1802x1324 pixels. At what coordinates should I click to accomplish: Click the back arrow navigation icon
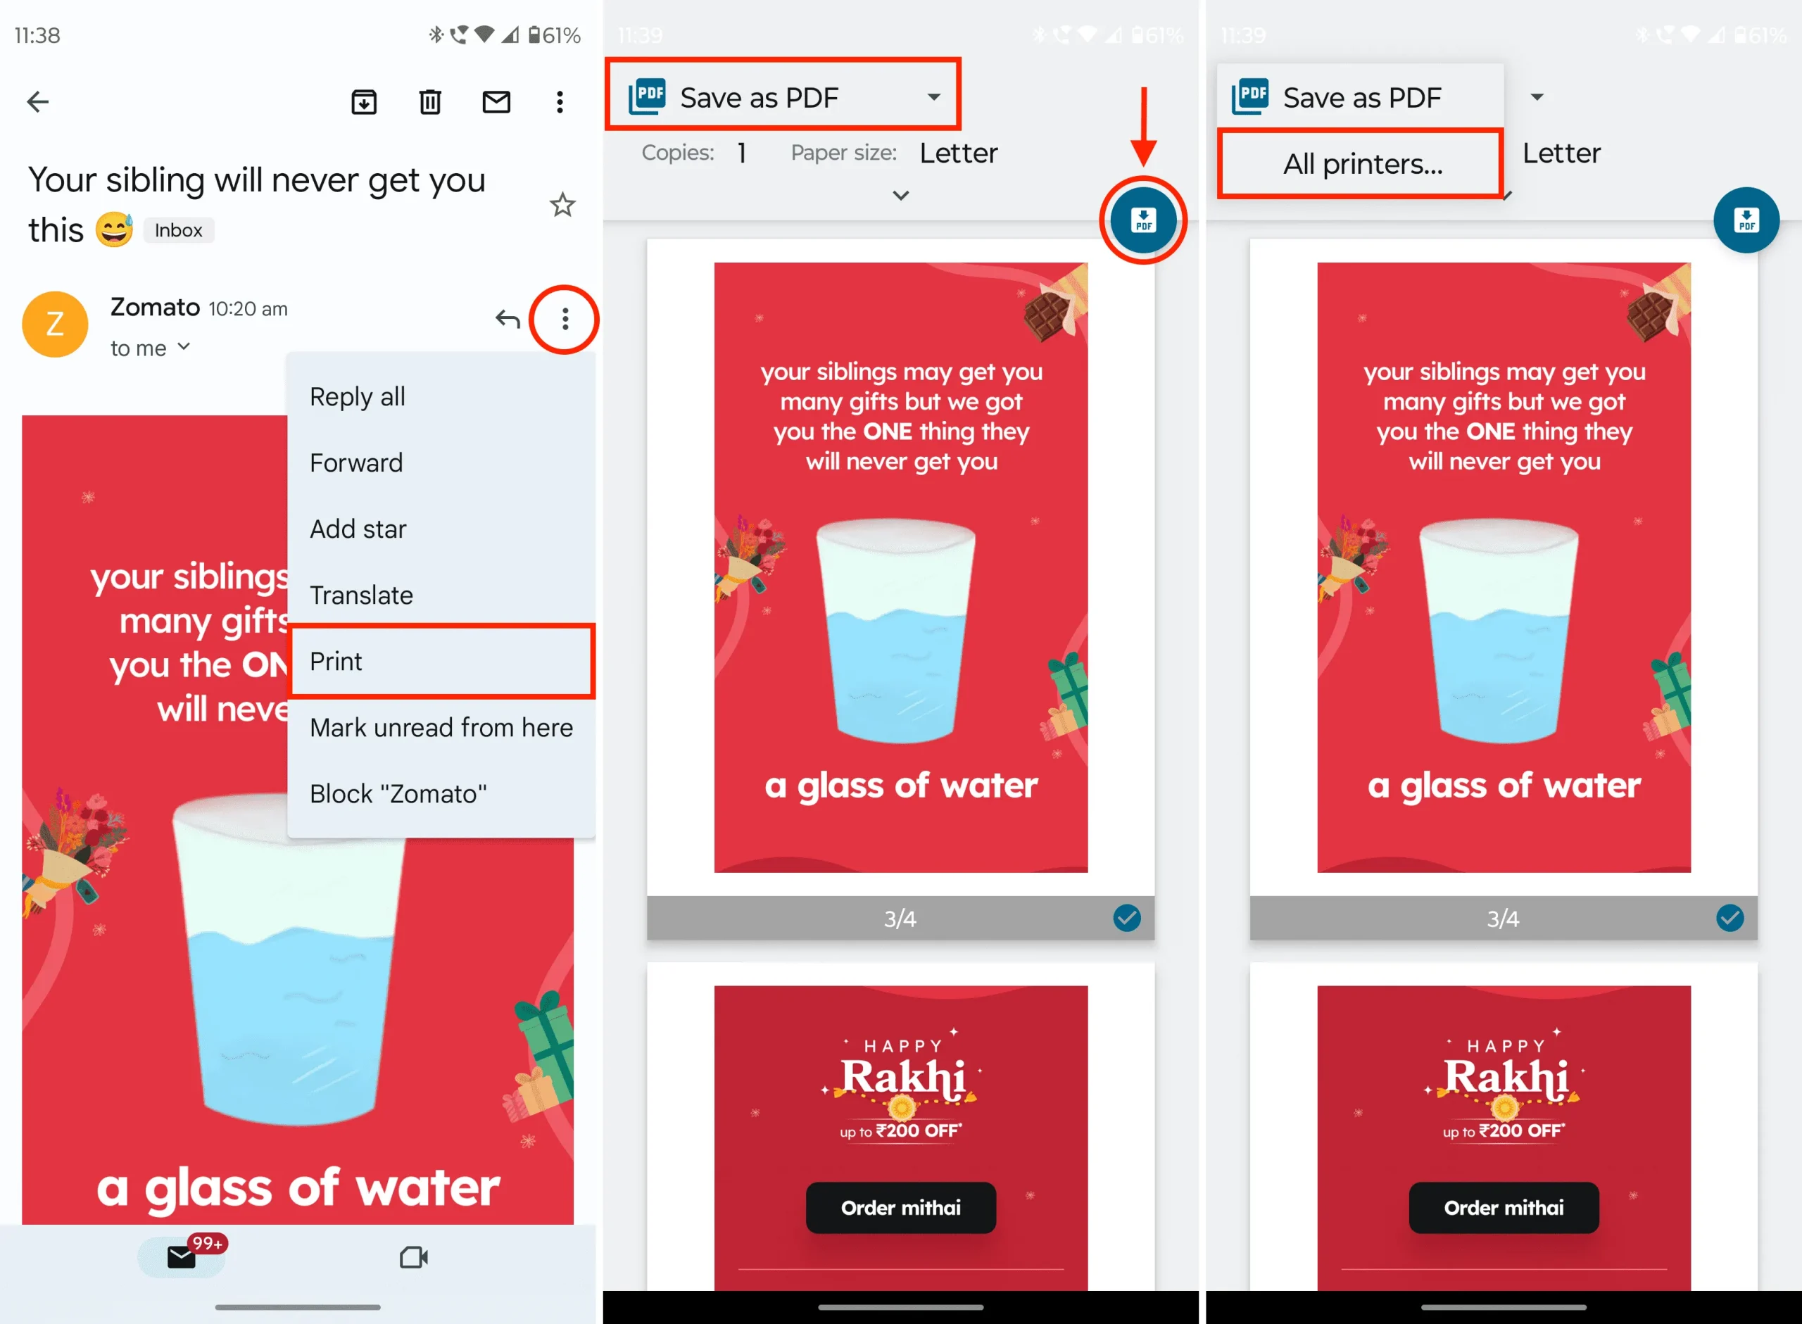tap(38, 101)
